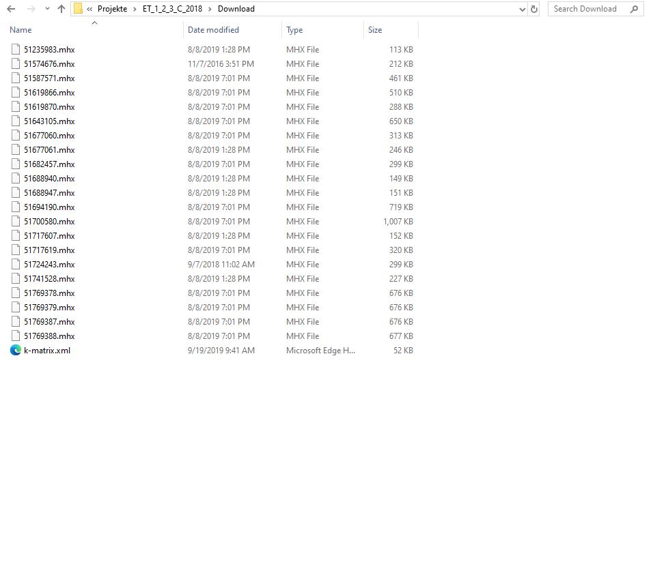
Task: Select the 51700580.mhx file icon
Action: coord(16,222)
